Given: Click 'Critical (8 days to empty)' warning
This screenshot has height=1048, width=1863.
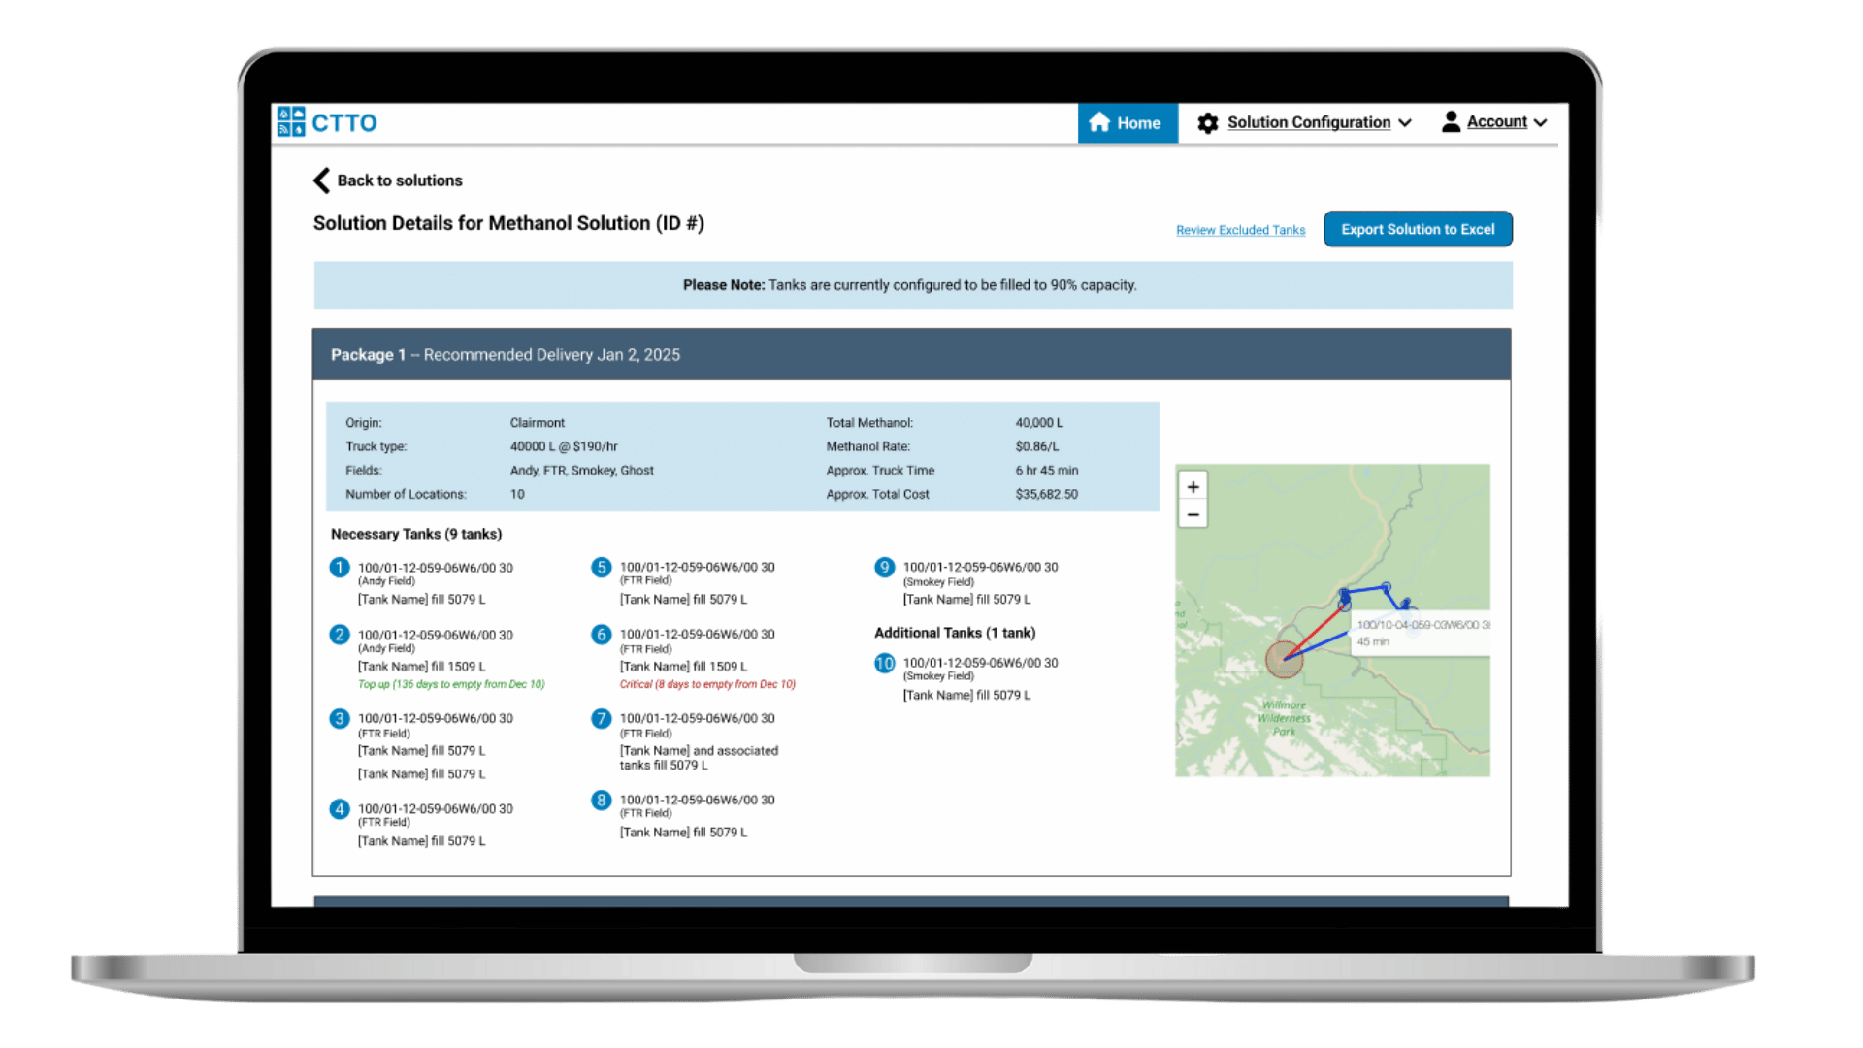Looking at the screenshot, I should [707, 685].
